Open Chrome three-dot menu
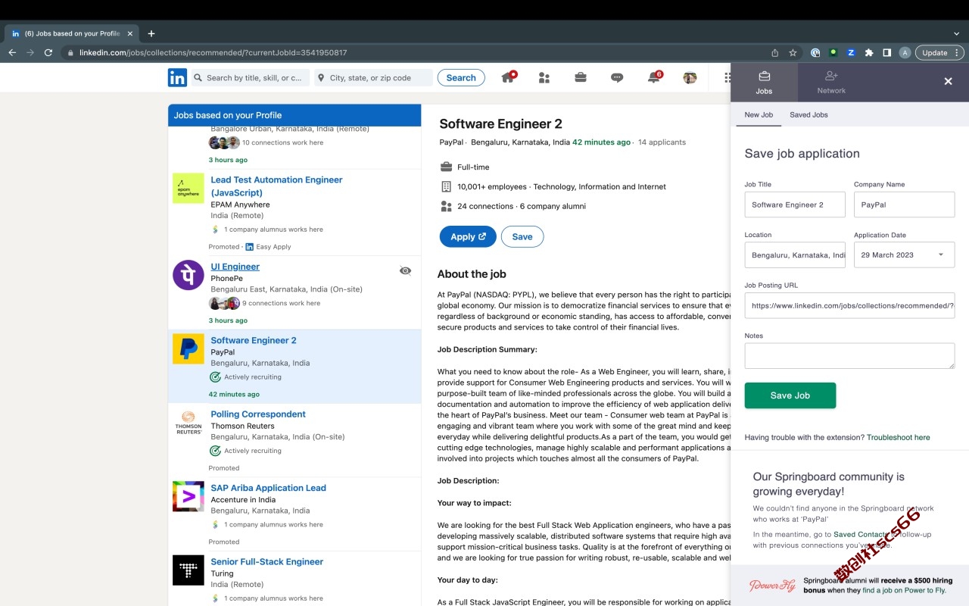Viewport: 969px width, 606px height. pos(958,53)
